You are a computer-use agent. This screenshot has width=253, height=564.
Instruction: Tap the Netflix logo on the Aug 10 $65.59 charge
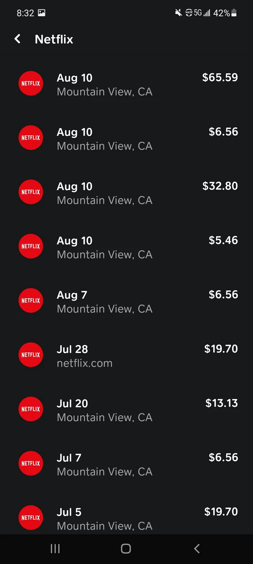coord(30,83)
